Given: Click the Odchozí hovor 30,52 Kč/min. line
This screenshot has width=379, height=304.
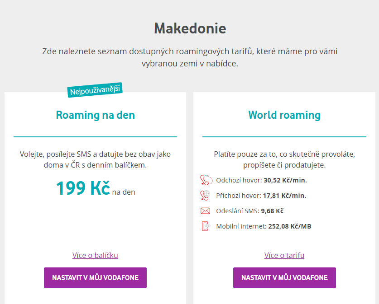Looking at the screenshot, I should [x=261, y=180].
